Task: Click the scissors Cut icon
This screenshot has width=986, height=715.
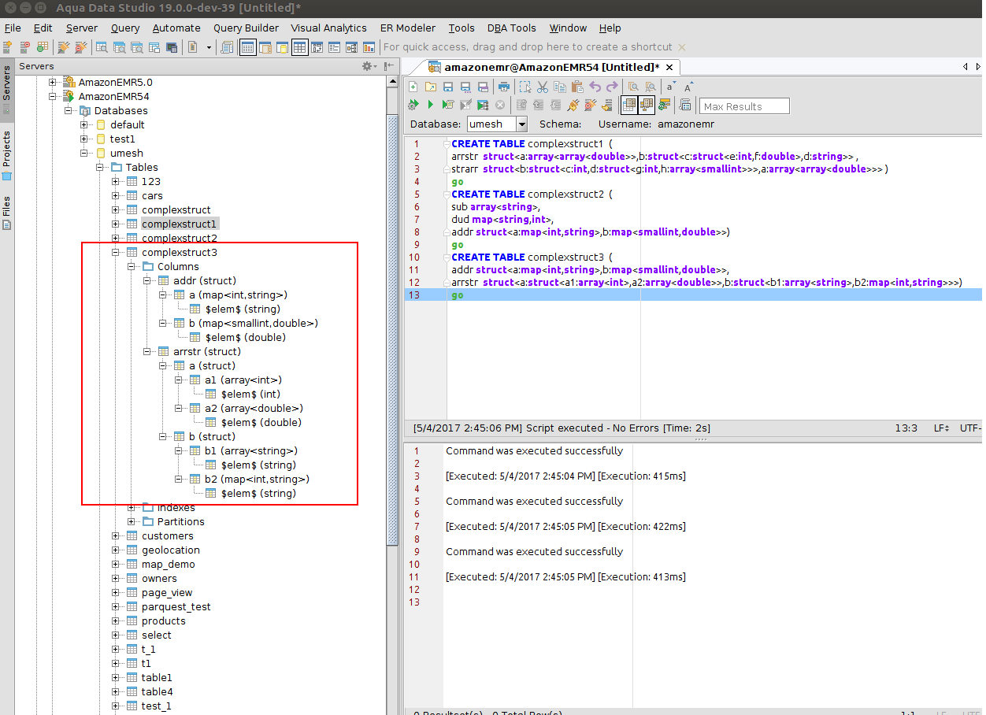Action: pyautogui.click(x=543, y=87)
